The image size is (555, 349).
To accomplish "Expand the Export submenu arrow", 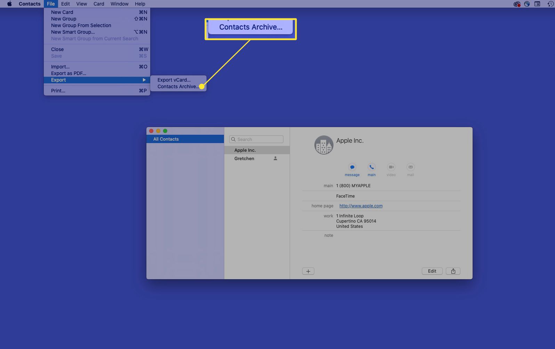I will pos(144,80).
